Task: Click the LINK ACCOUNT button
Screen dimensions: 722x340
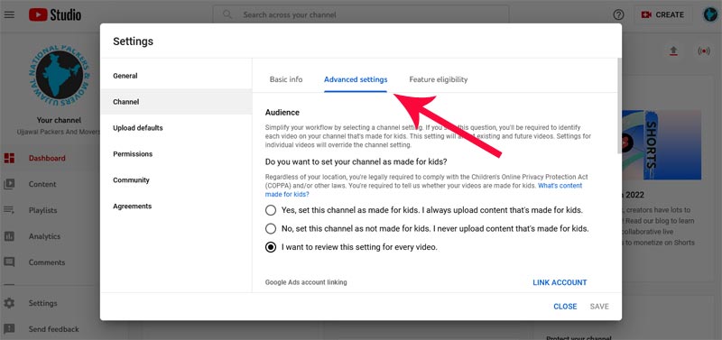Action: click(560, 282)
